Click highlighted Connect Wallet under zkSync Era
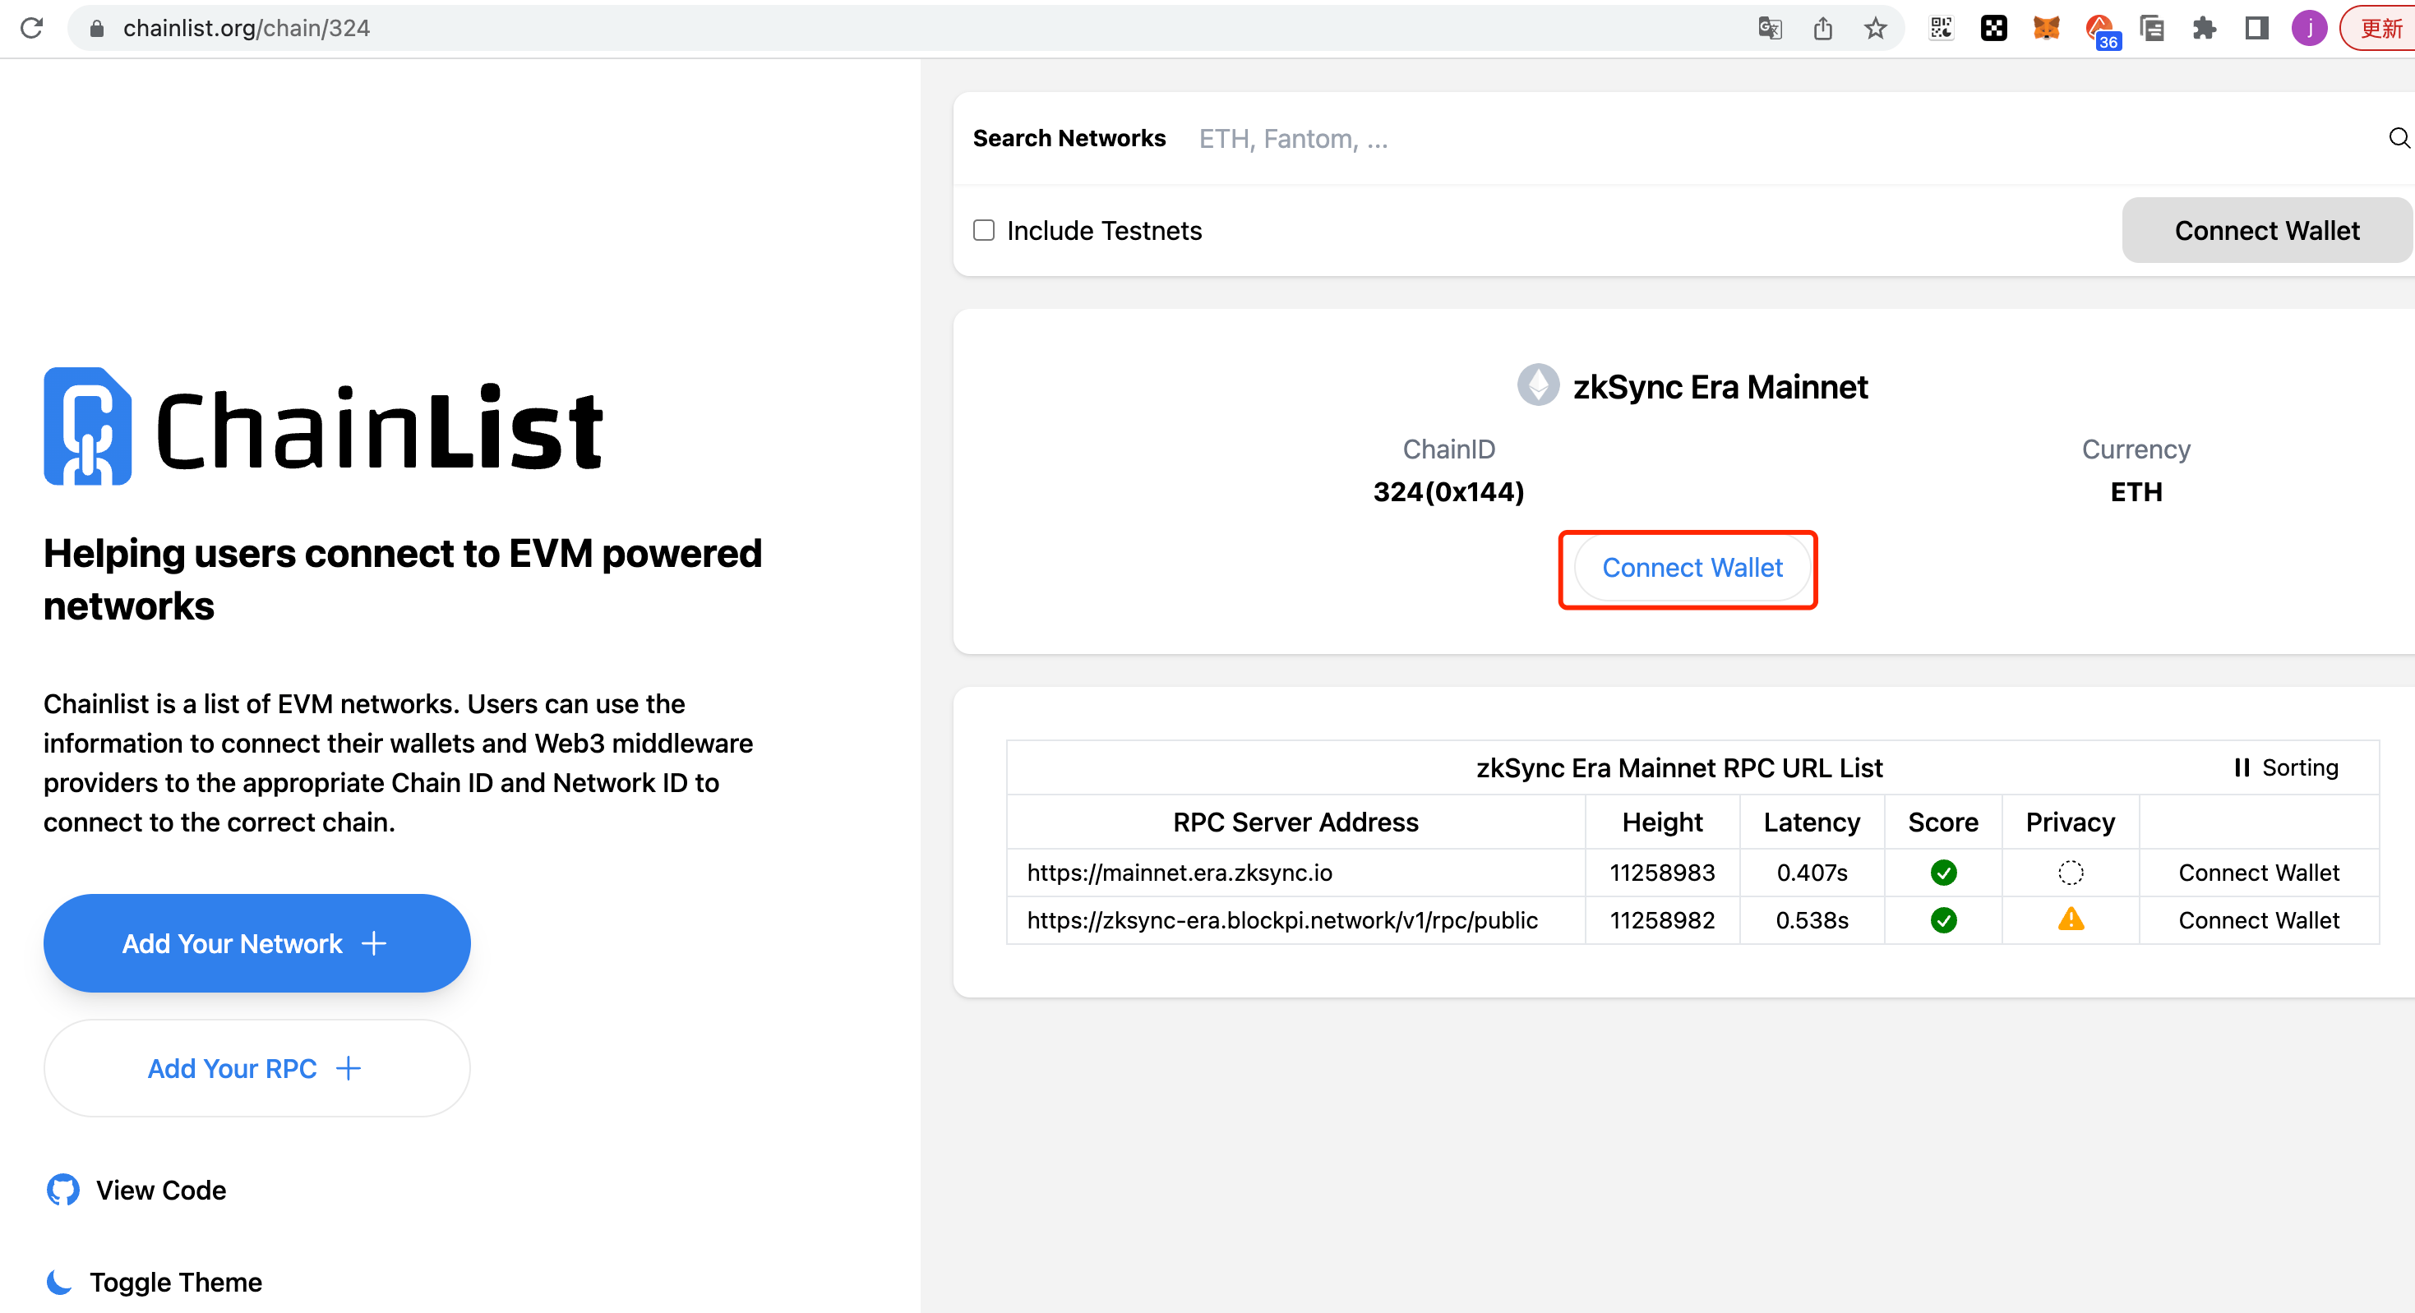 coord(1692,568)
